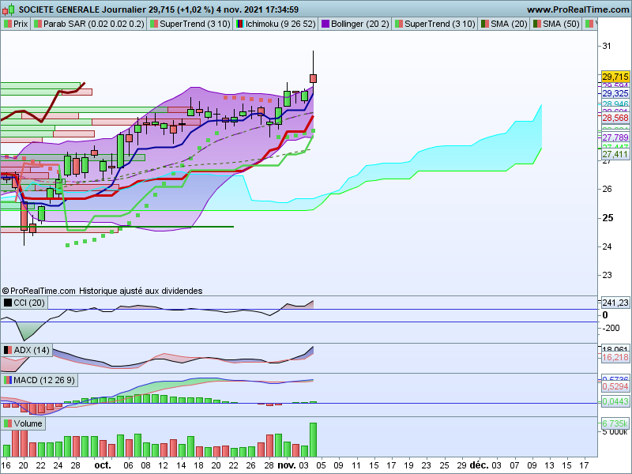Open the SMA (50) indicator label
This screenshot has width=632, height=474.
click(556, 24)
